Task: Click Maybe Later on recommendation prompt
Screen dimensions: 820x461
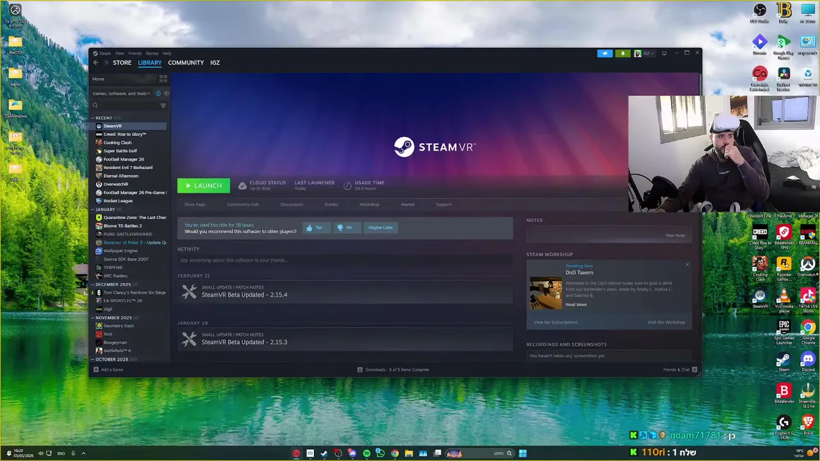Action: [x=381, y=227]
